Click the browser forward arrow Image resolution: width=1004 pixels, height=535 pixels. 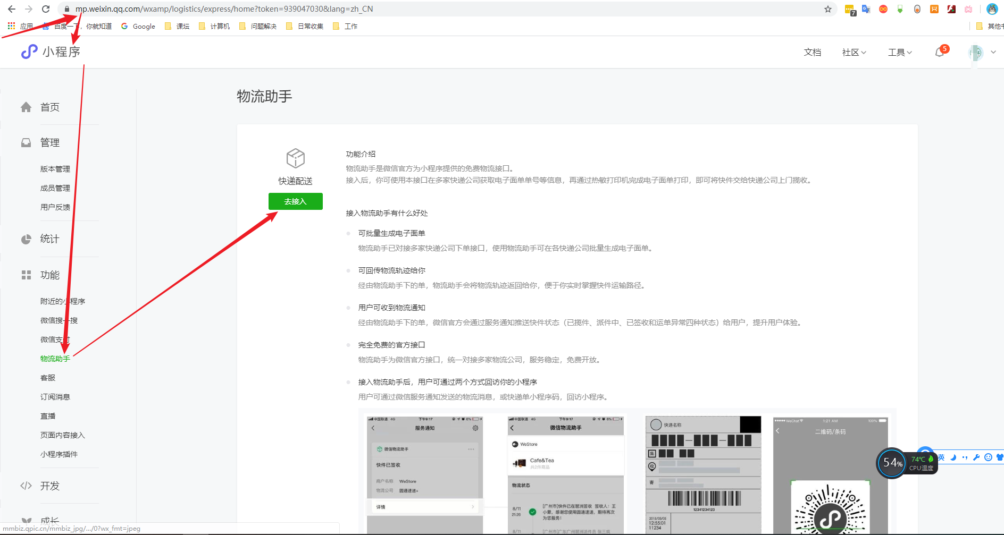click(x=29, y=9)
